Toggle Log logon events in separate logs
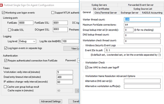The width and height of the screenshot is (164, 104). click(6, 48)
